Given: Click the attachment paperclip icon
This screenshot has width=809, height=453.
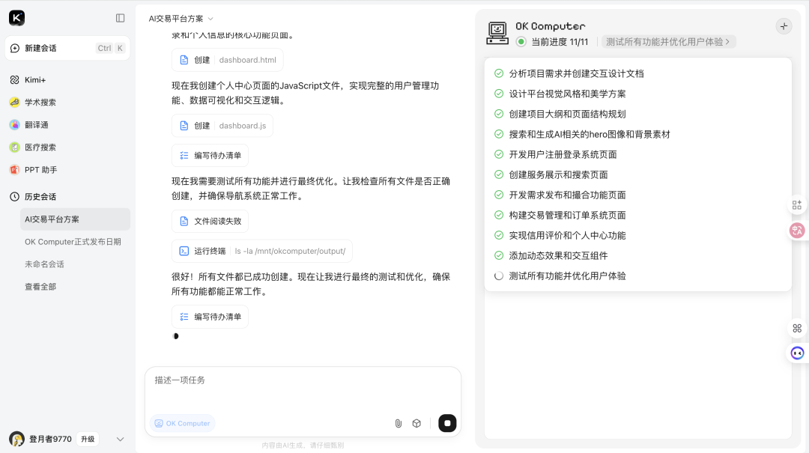Looking at the screenshot, I should point(398,424).
